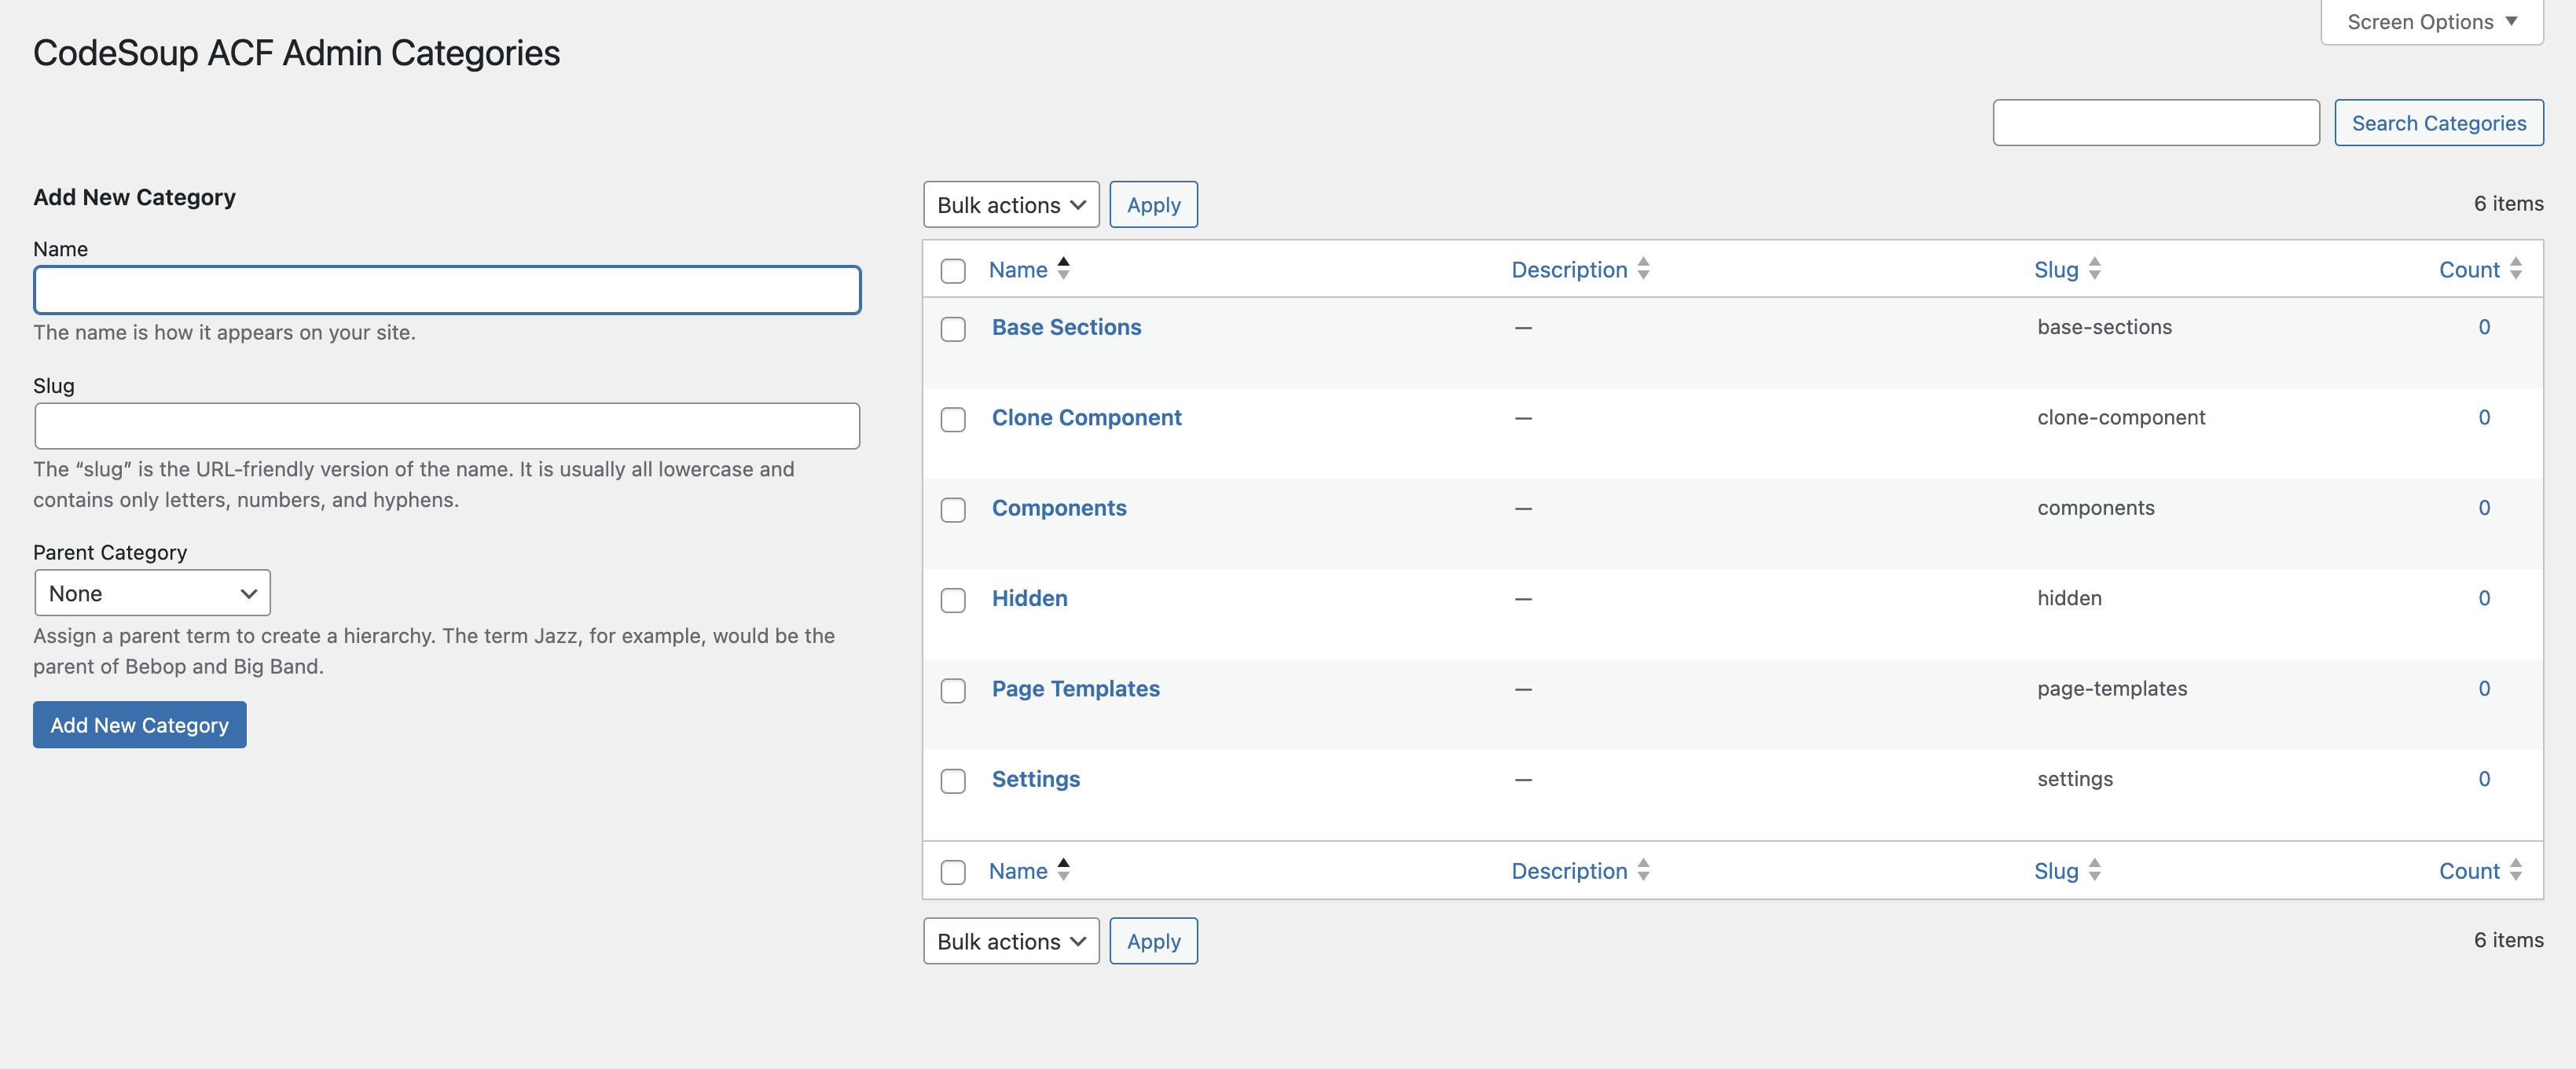Check the Hidden category checkbox

953,600
